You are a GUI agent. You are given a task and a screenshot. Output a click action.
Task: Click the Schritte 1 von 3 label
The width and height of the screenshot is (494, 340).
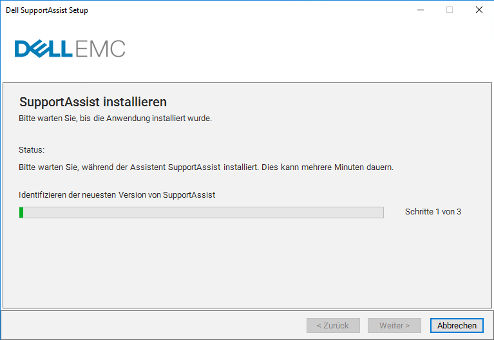(x=433, y=212)
